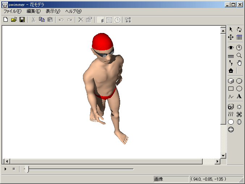
Task: Stop the animation with the stop button
Action: (x=14, y=169)
